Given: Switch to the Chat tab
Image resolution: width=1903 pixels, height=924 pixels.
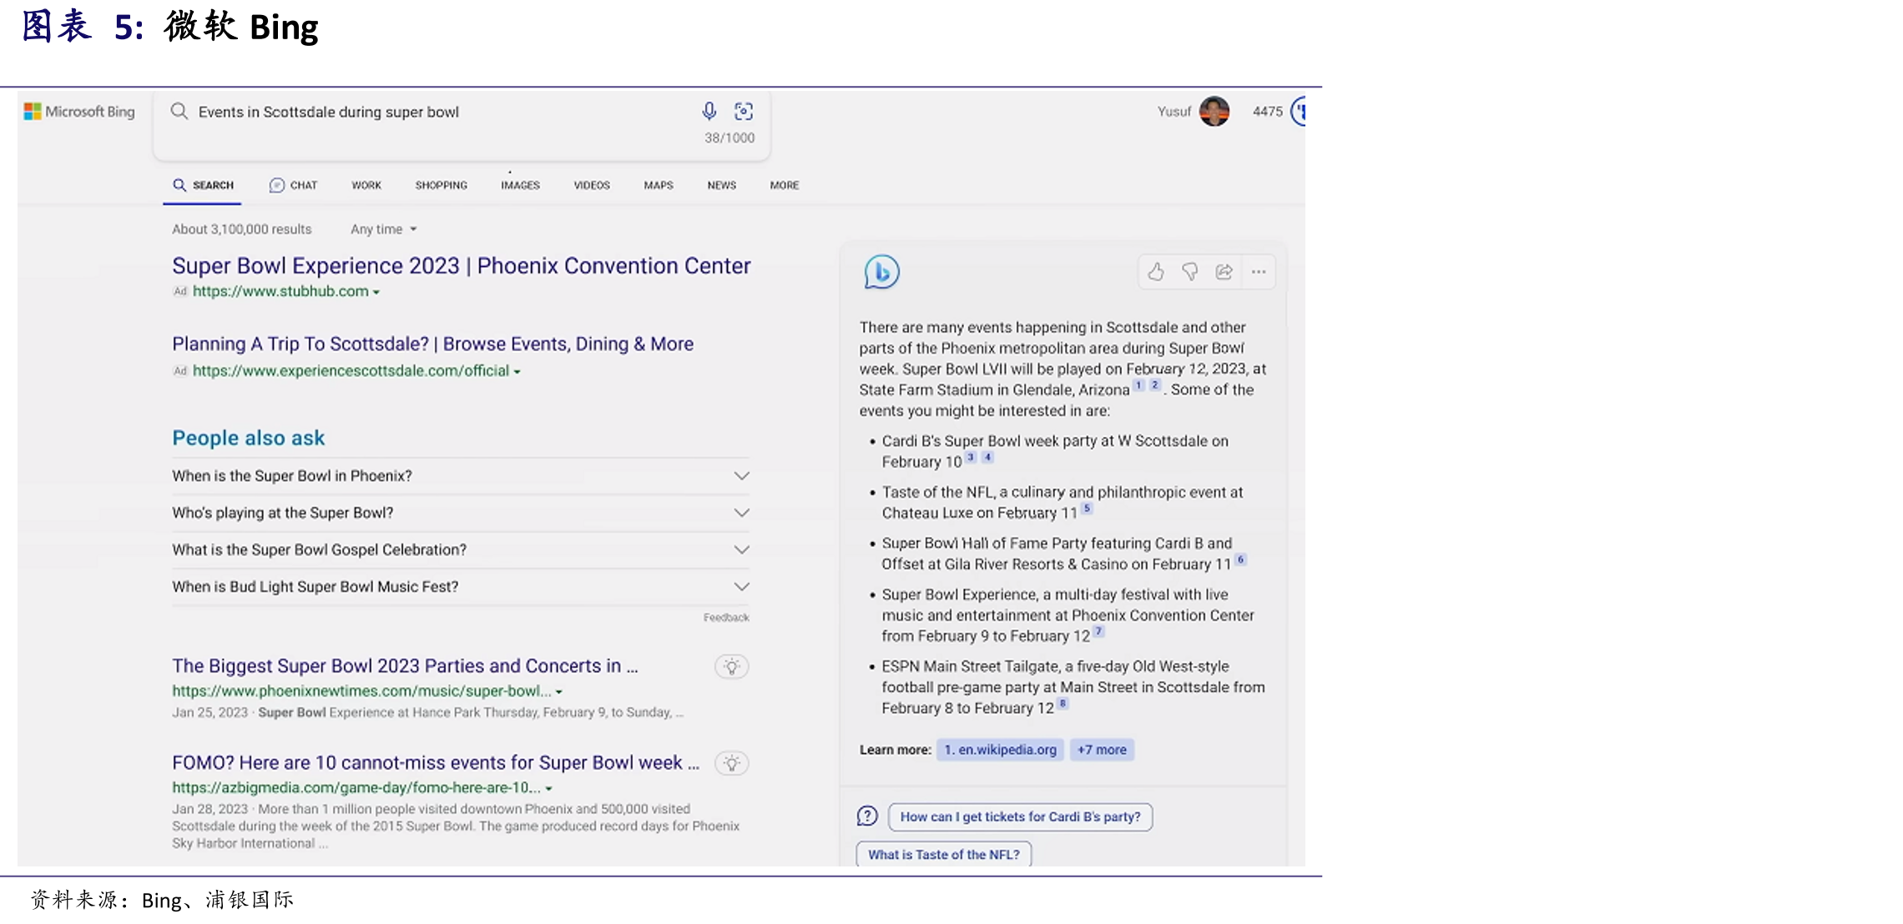Looking at the screenshot, I should (294, 185).
